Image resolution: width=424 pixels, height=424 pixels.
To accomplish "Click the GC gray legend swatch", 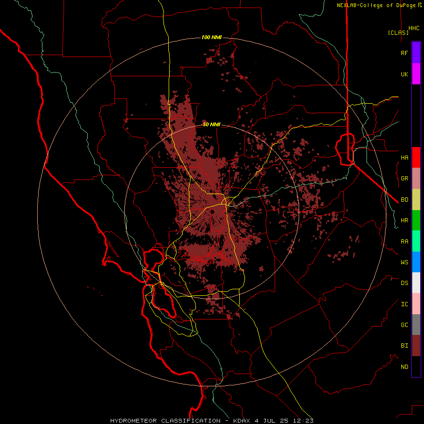I will [x=416, y=325].
